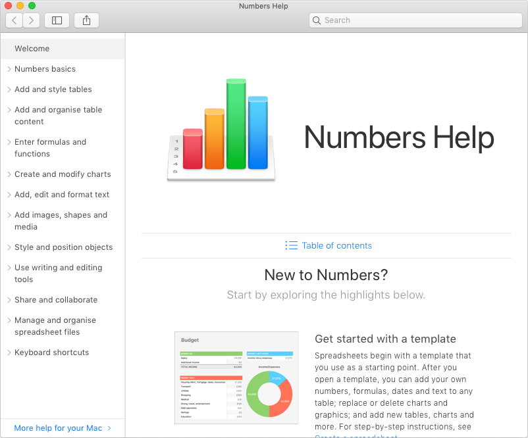The image size is (528, 438).
Task: Click the Numbers app bar-chart icon
Action: [221, 130]
